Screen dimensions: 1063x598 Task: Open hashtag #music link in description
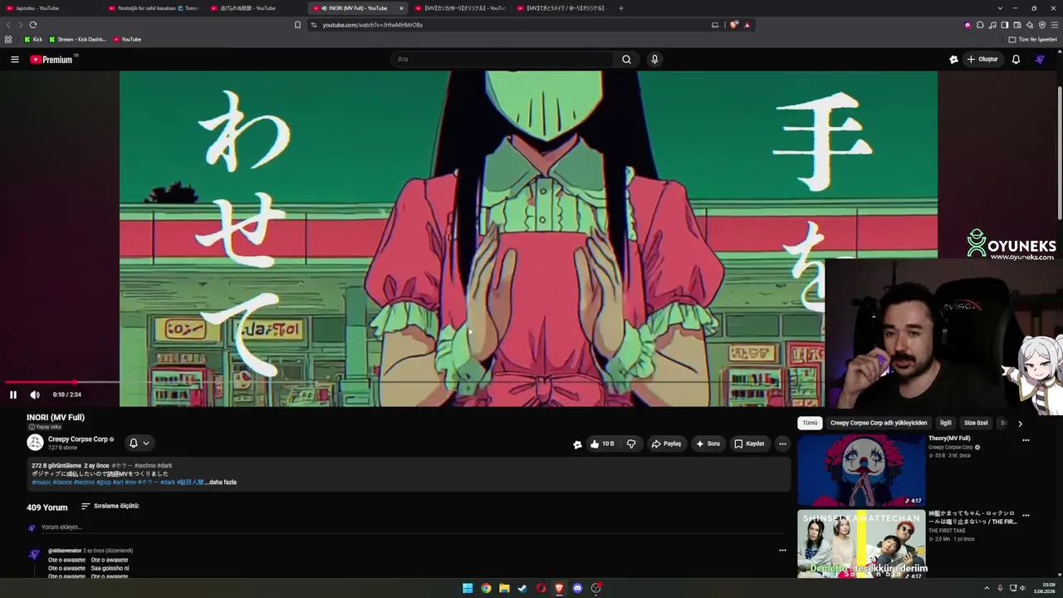click(42, 482)
